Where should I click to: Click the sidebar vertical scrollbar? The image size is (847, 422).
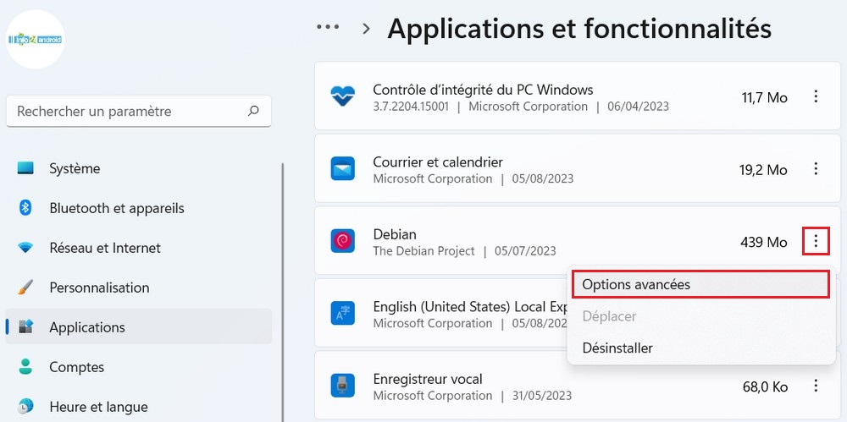click(282, 292)
